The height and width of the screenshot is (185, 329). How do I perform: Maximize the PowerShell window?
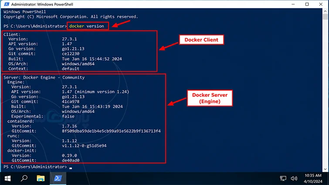tap(307, 4)
